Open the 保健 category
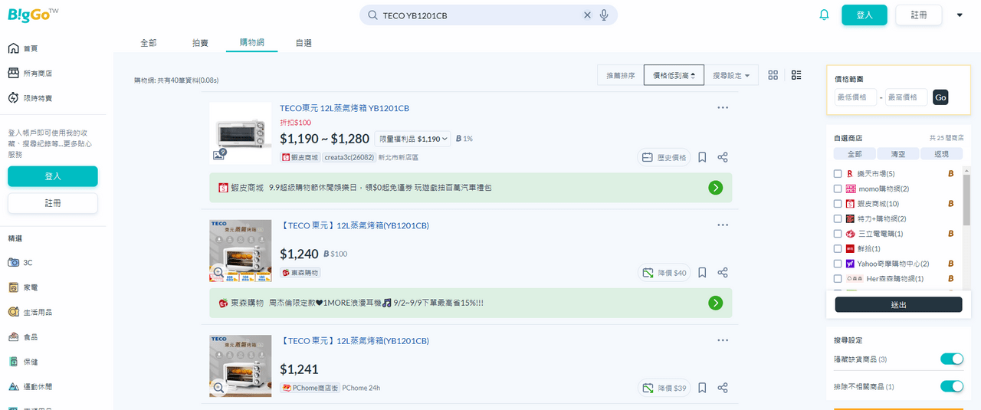This screenshot has height=410, width=981. point(23,361)
